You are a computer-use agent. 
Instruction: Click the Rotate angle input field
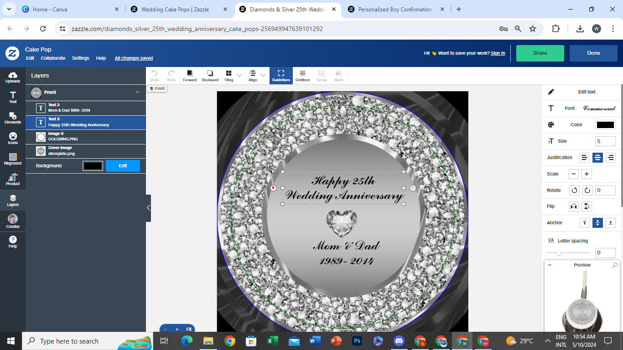click(x=605, y=190)
